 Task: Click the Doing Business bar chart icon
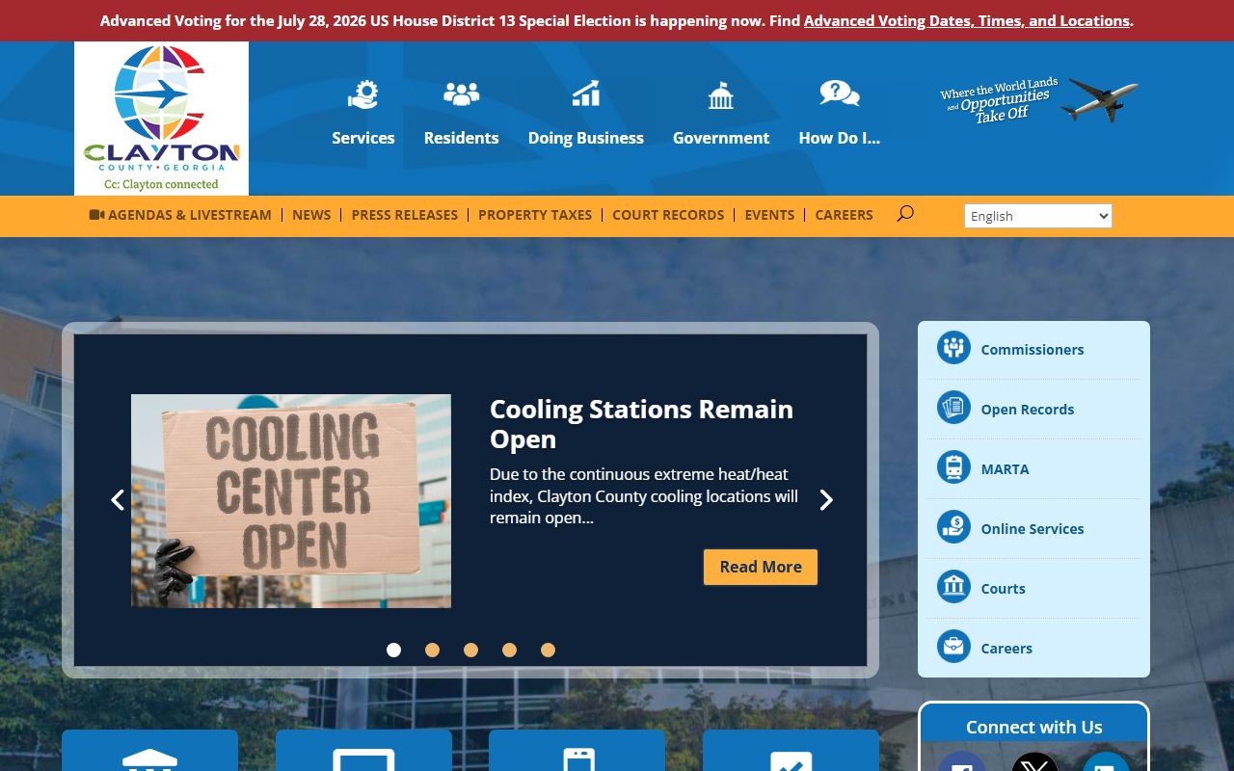click(x=586, y=93)
